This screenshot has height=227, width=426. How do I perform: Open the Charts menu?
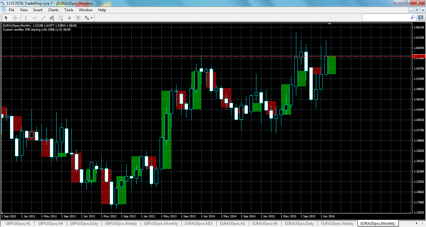53,10
